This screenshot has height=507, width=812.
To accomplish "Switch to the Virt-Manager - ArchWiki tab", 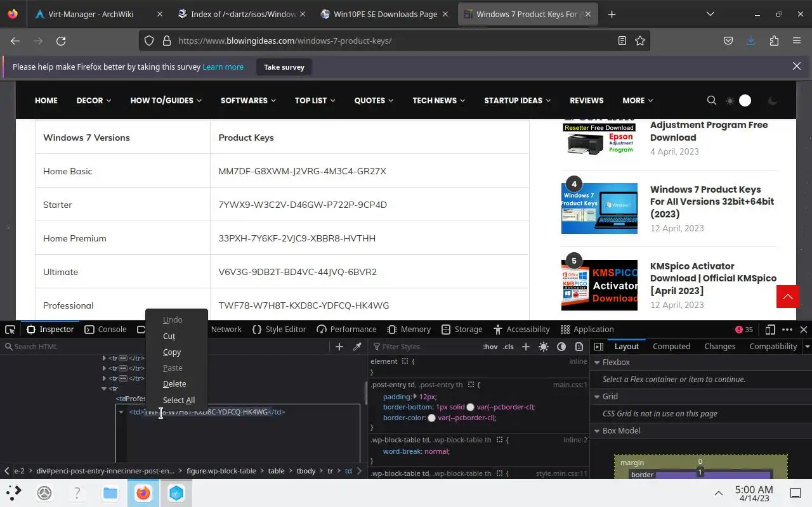I will click(91, 14).
